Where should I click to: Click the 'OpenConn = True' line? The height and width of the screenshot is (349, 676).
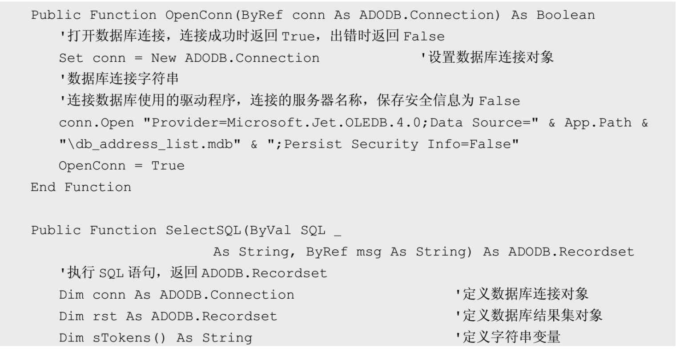pos(121,166)
